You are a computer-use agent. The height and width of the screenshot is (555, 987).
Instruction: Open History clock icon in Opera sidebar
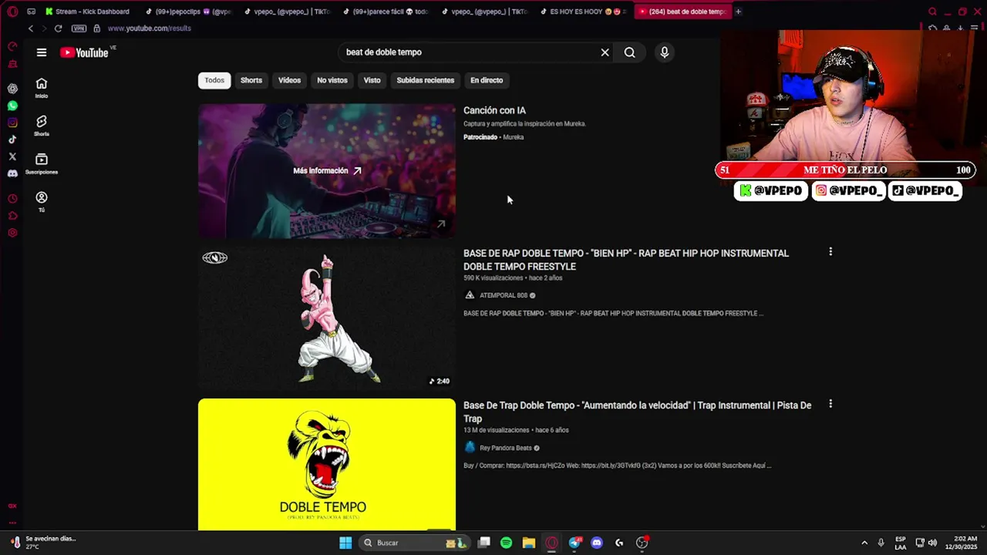[12, 199]
